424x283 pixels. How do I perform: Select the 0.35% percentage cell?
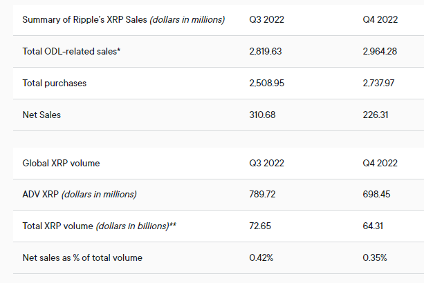376,257
